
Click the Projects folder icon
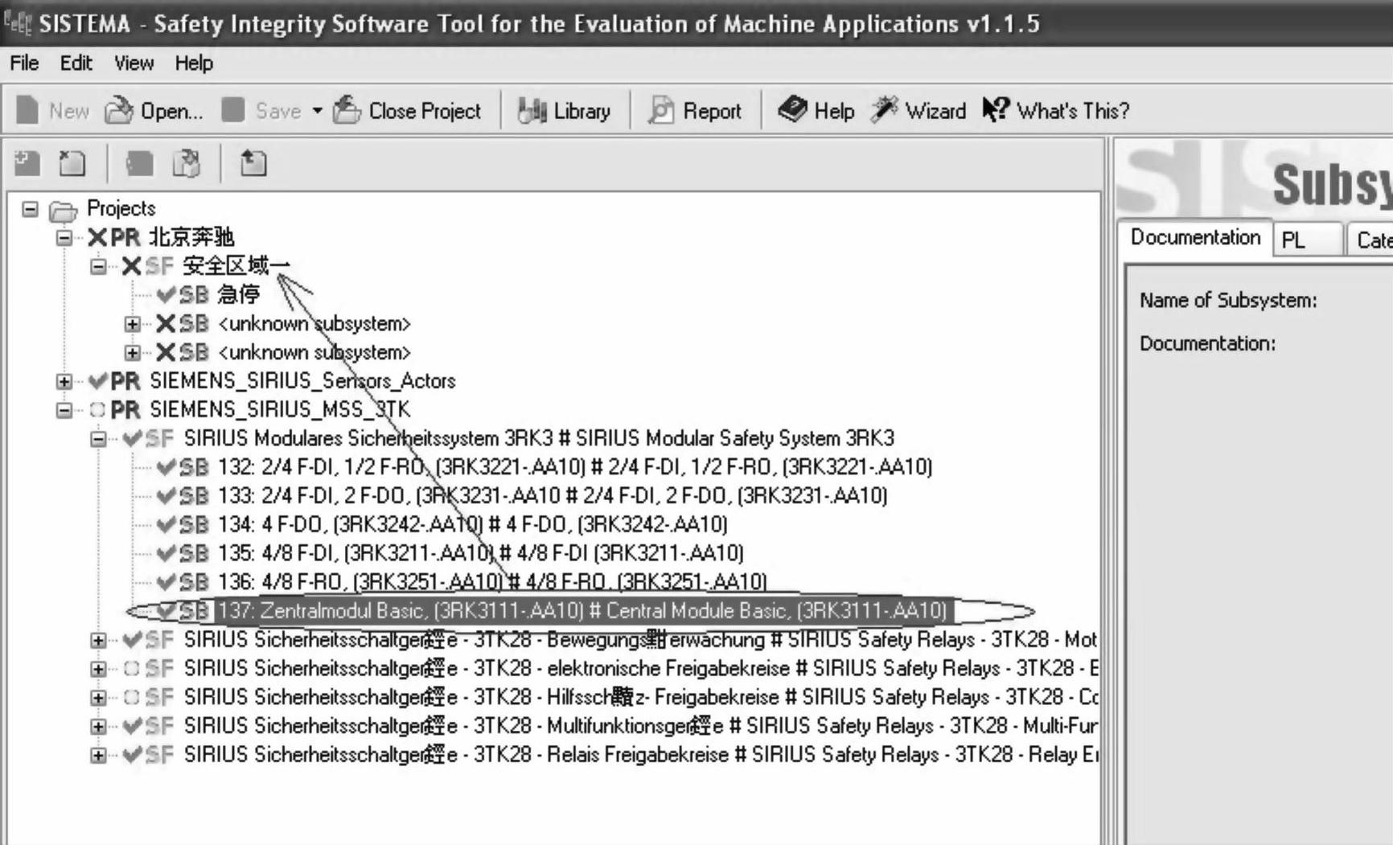pos(63,211)
